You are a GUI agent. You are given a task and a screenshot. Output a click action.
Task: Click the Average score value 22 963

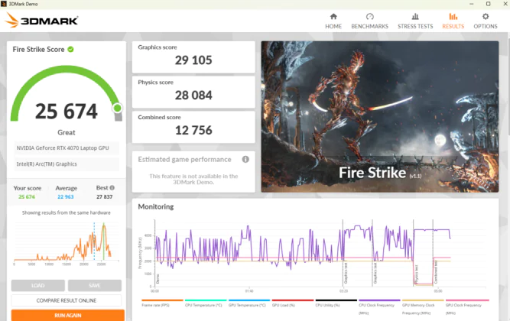[x=66, y=196]
